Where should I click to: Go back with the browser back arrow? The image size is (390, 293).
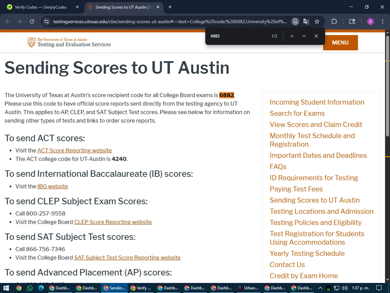point(8,22)
